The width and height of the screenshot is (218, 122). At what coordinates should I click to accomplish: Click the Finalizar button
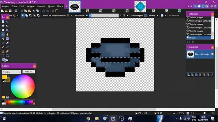[x=174, y=16]
